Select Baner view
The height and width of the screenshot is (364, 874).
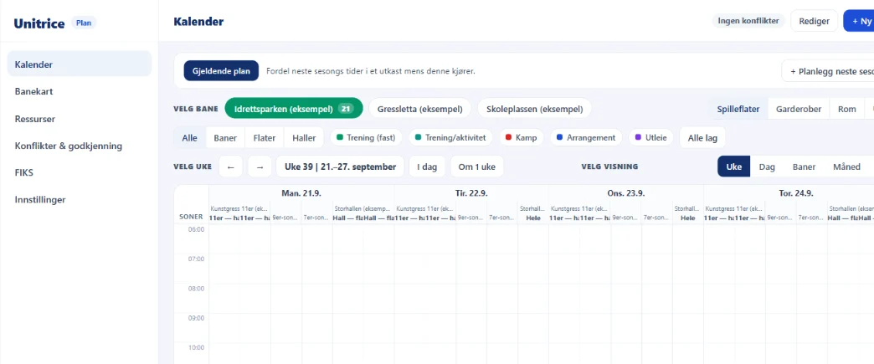pyautogui.click(x=804, y=167)
